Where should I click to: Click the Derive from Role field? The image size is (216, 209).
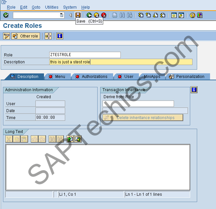point(138,104)
